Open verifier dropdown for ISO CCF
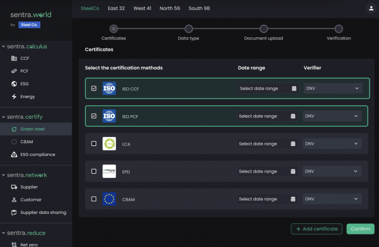 [333, 88]
